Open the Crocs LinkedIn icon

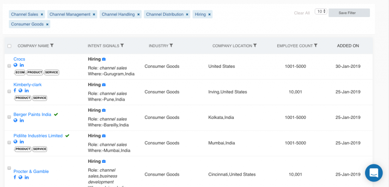pyautogui.click(x=22, y=65)
